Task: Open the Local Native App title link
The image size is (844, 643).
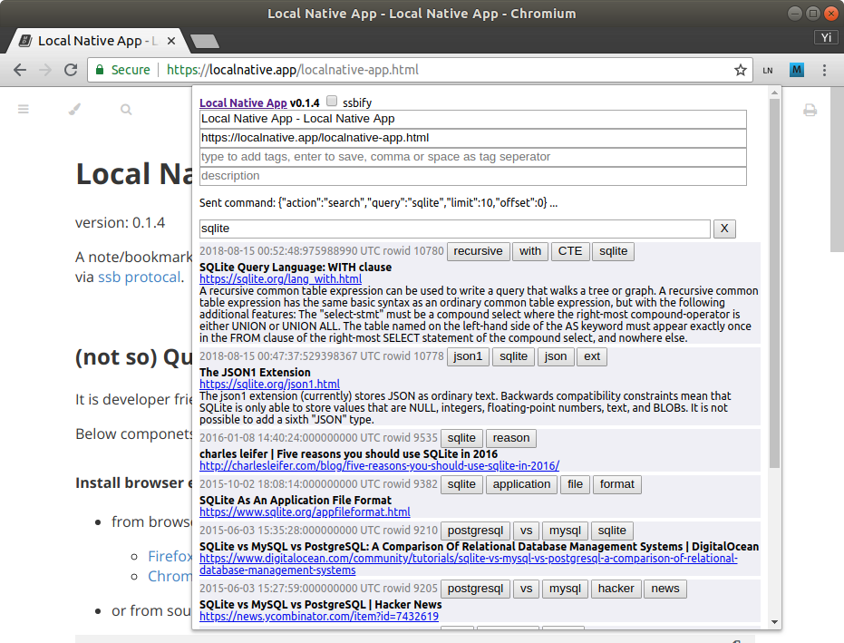Action: tap(243, 103)
